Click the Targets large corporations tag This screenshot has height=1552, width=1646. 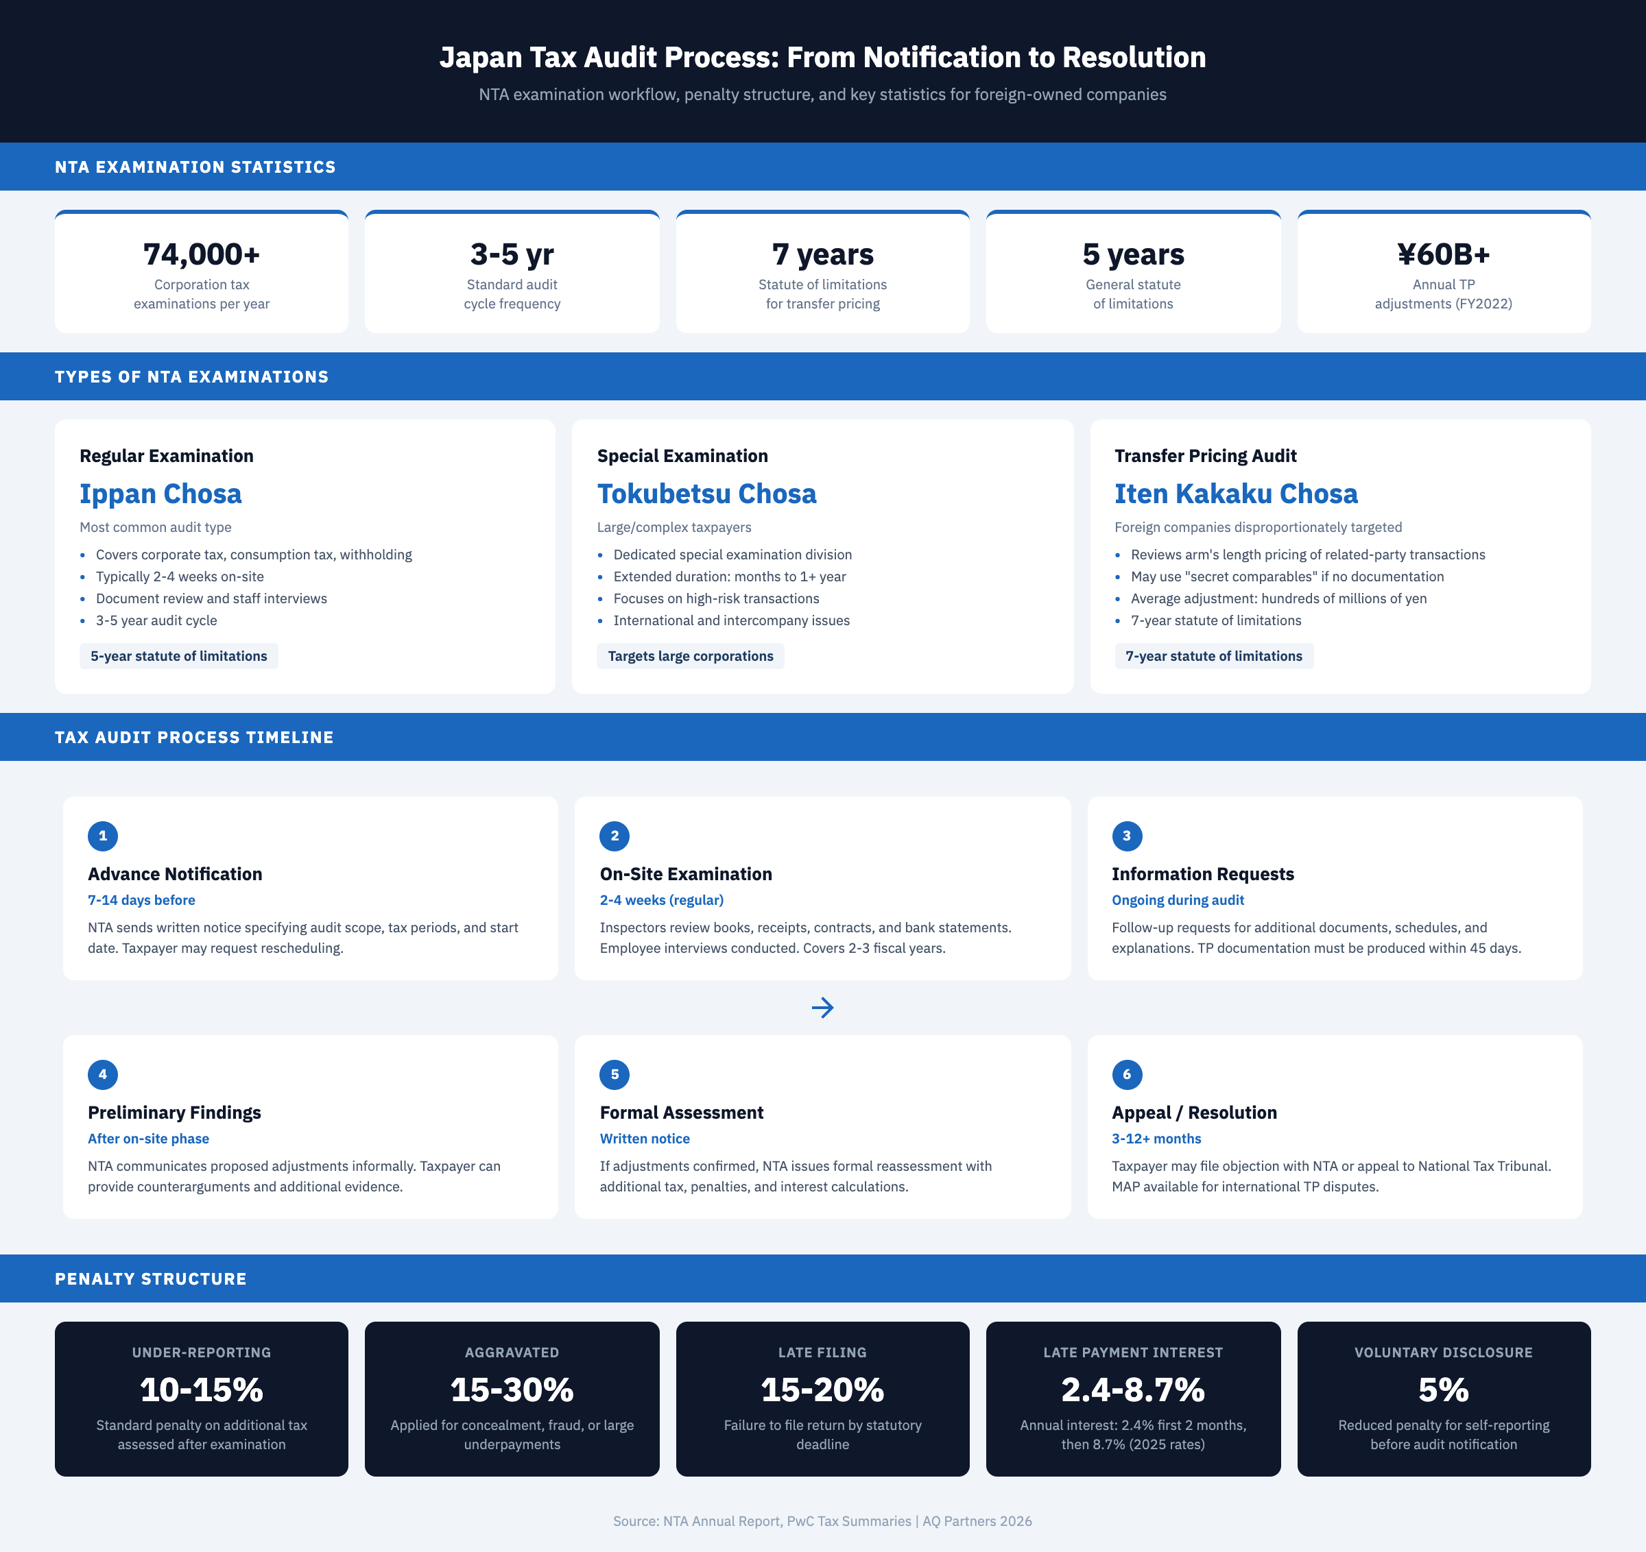click(690, 657)
